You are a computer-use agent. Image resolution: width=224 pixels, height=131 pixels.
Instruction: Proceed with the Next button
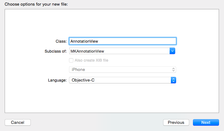pos(206,123)
